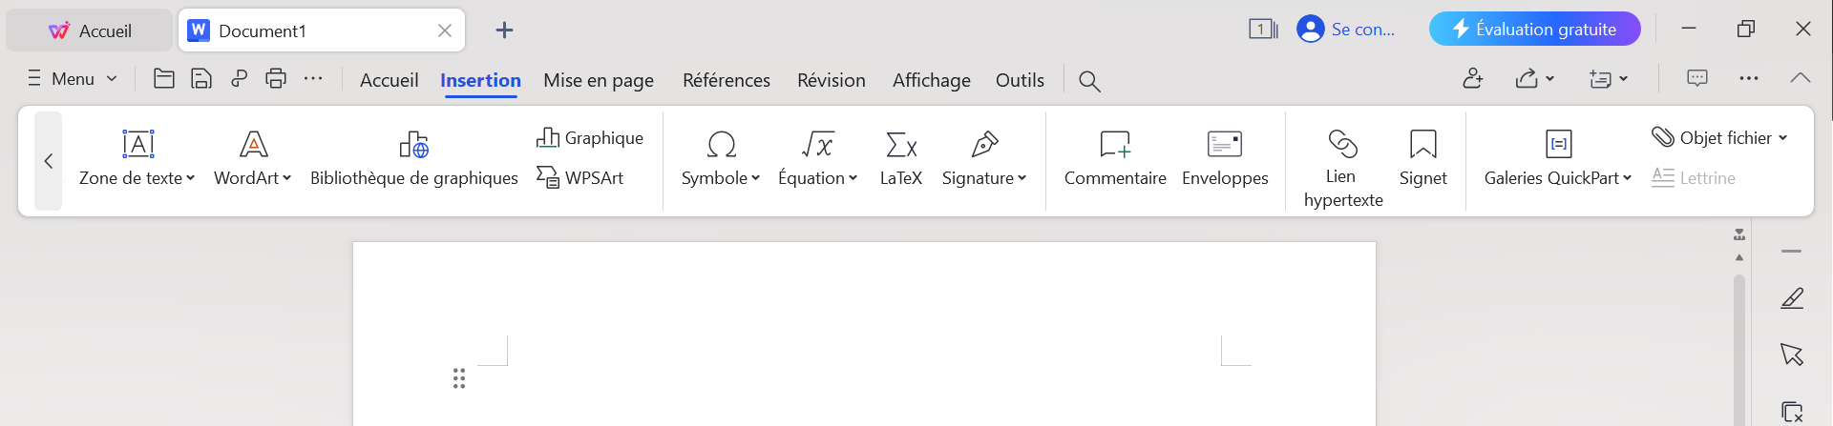Collapse the ribbon with the chevron

(x=1800, y=78)
